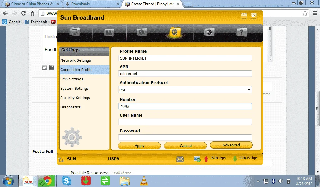Switch to the Downloads browser tab
This screenshot has width=320, height=187.
[91, 4]
